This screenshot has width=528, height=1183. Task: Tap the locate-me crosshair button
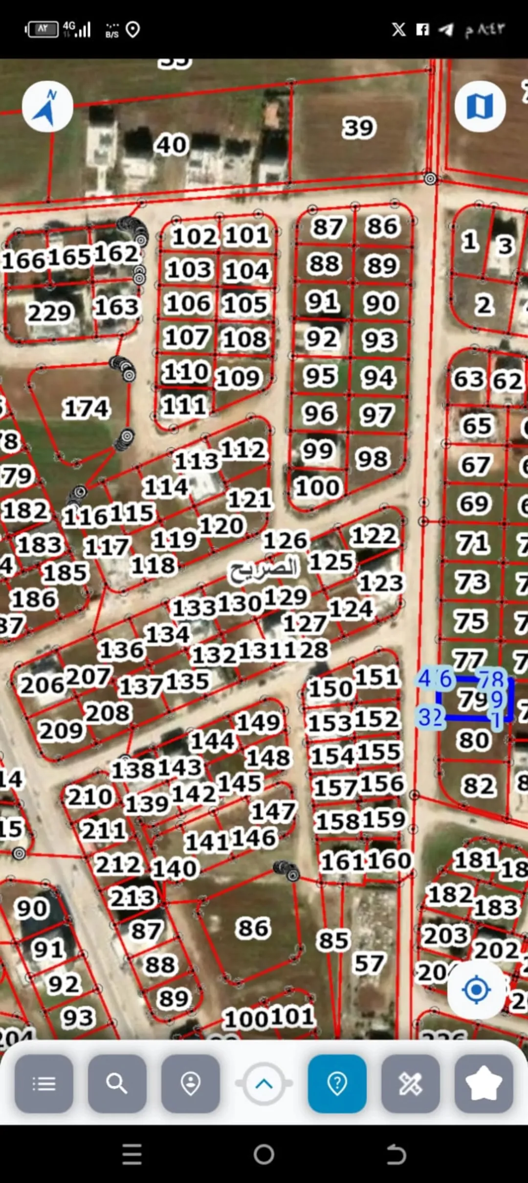[x=476, y=990]
